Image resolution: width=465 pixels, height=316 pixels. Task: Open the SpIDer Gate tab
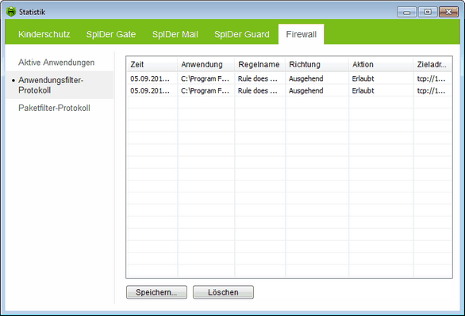point(111,34)
